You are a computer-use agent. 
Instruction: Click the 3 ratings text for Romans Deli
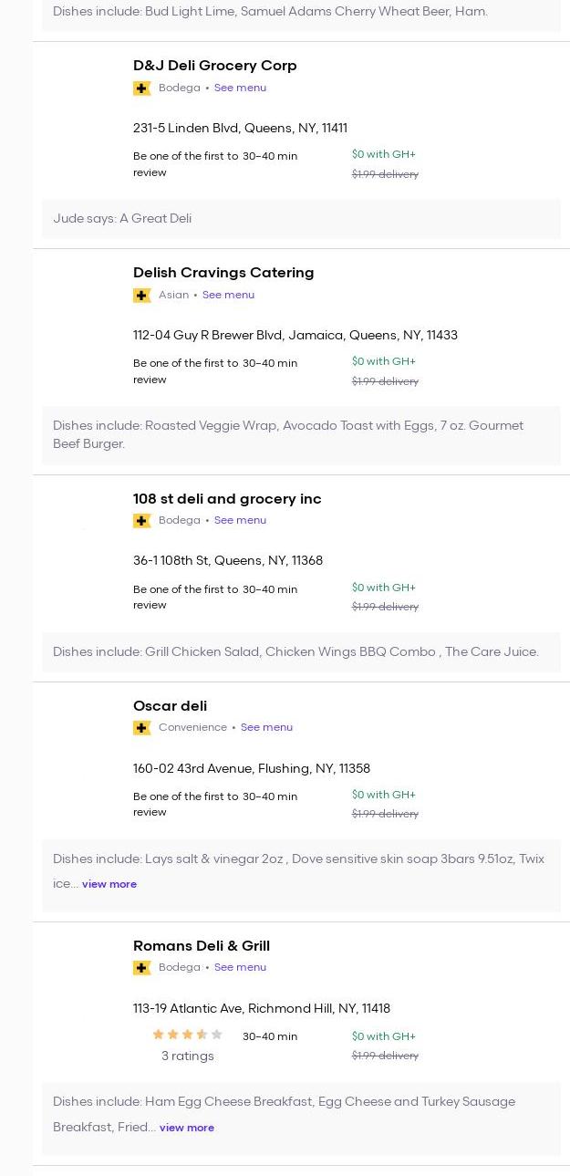pos(187,1056)
